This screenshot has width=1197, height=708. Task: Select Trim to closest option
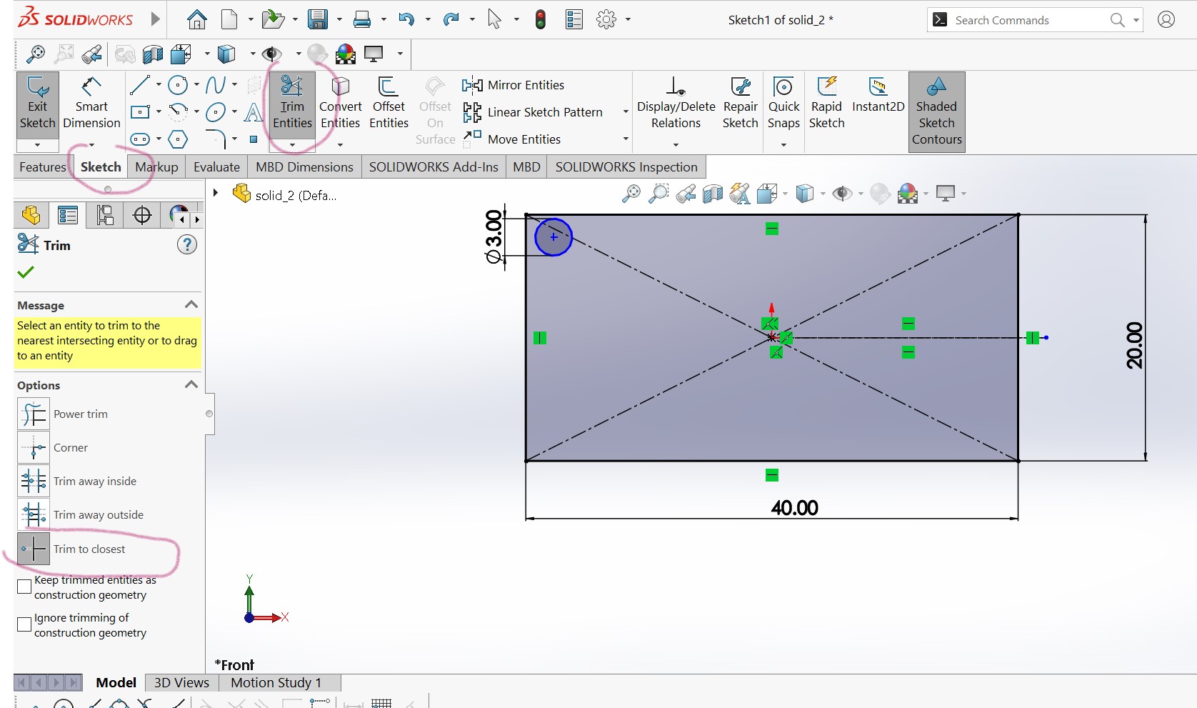click(x=34, y=549)
